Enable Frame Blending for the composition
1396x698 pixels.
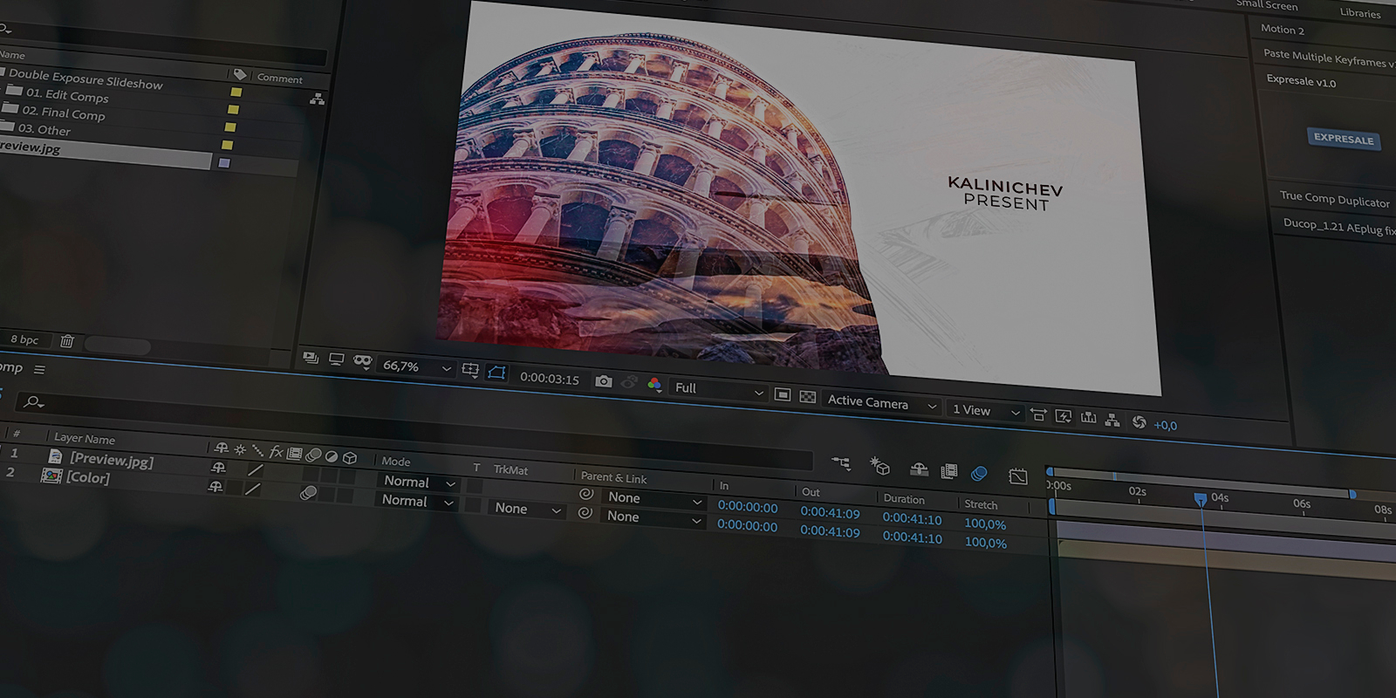949,471
